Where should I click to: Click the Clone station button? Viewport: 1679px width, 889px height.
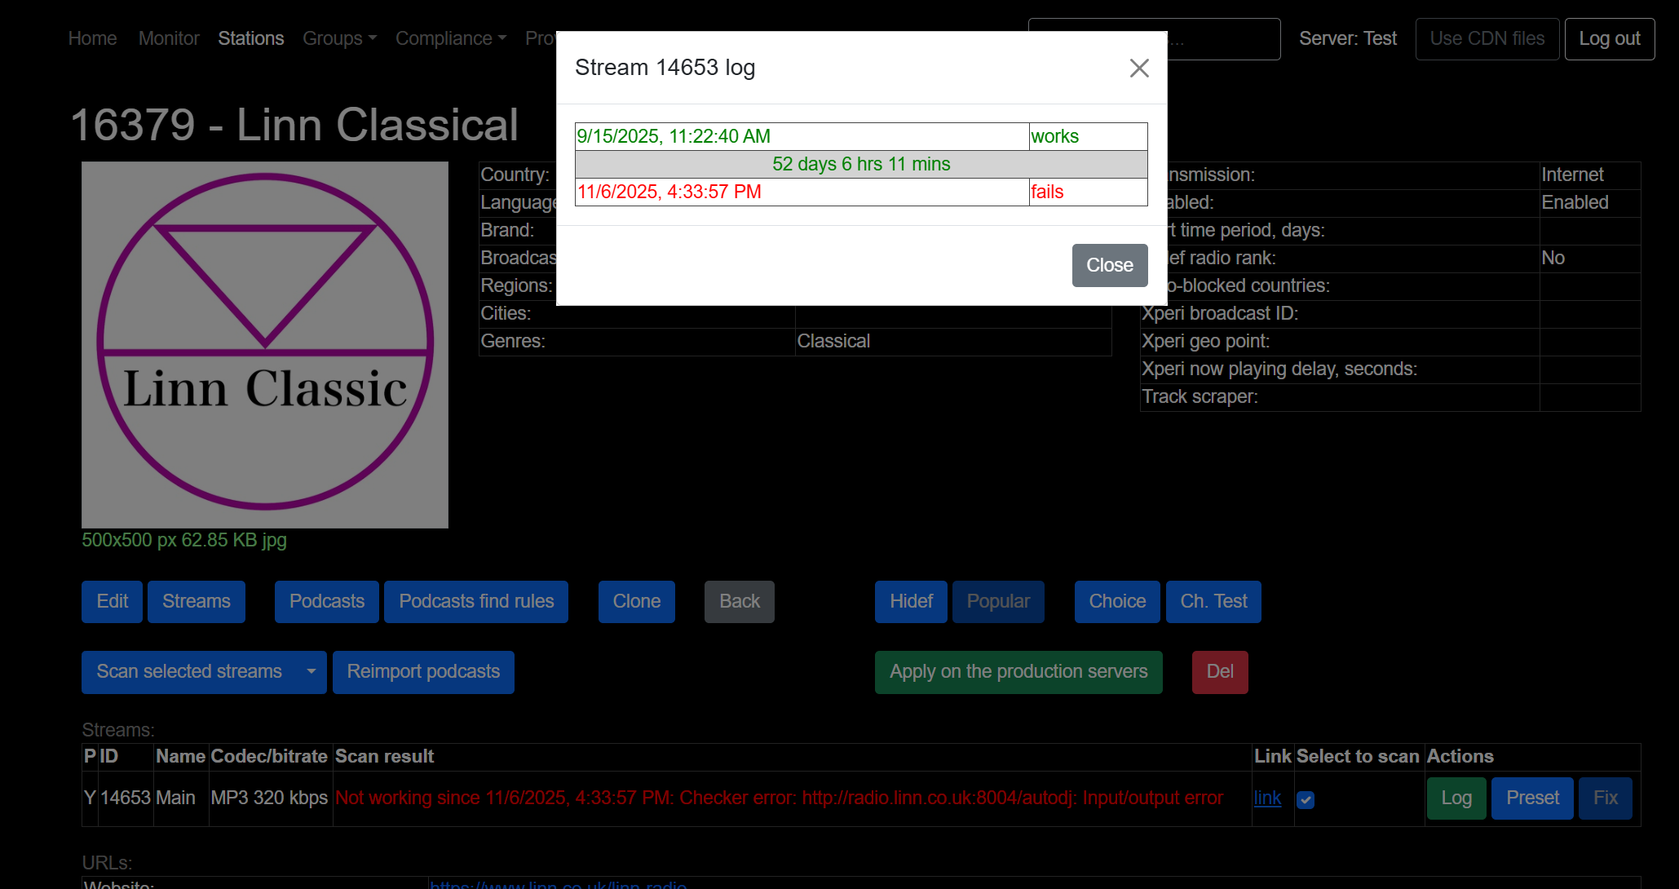point(636,601)
